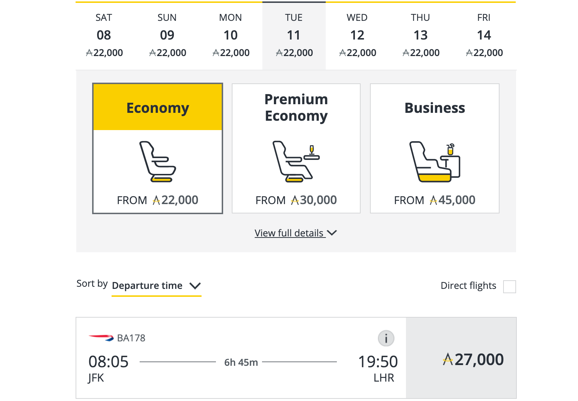Select the SAT 08 date tab
The width and height of the screenshot is (578, 401).
pyautogui.click(x=104, y=36)
